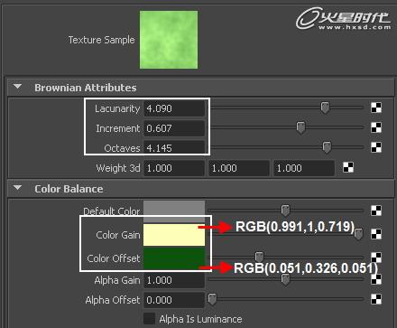The width and height of the screenshot is (397, 328).
Task: Click the Default Color slider handle
Action: coord(285,211)
